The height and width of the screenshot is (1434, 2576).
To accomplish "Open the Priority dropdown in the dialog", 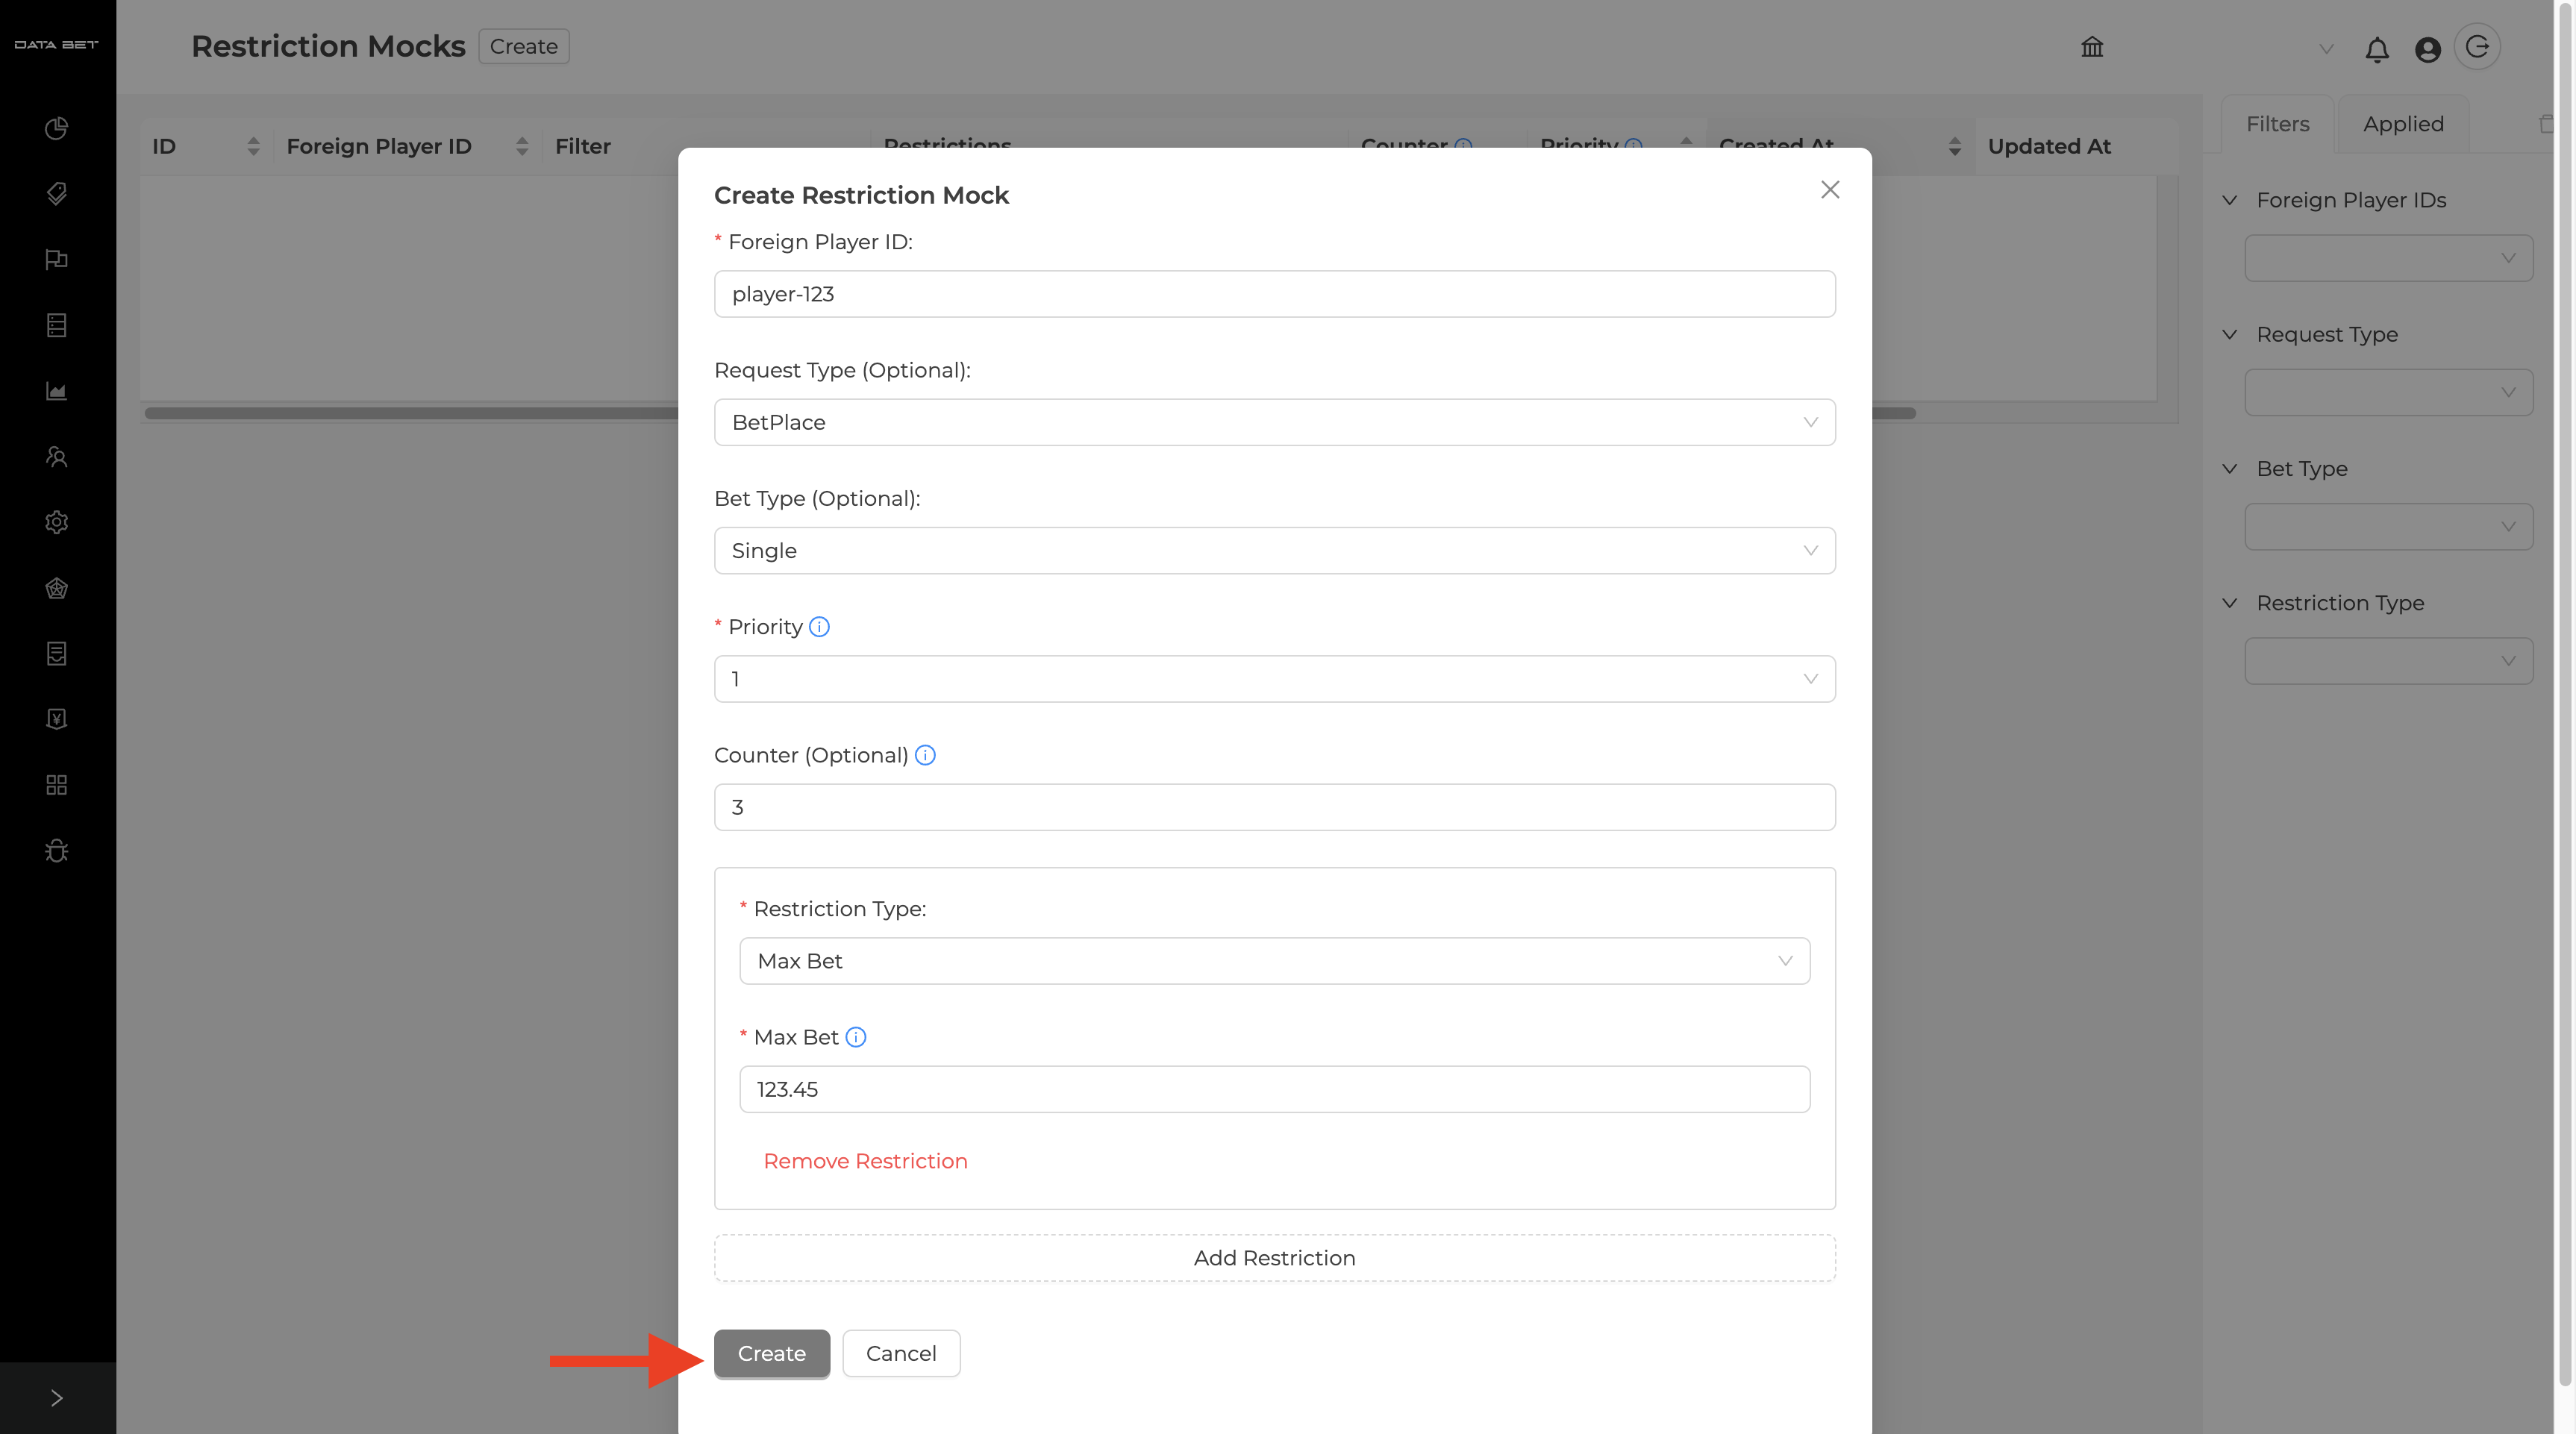I will [1274, 678].
